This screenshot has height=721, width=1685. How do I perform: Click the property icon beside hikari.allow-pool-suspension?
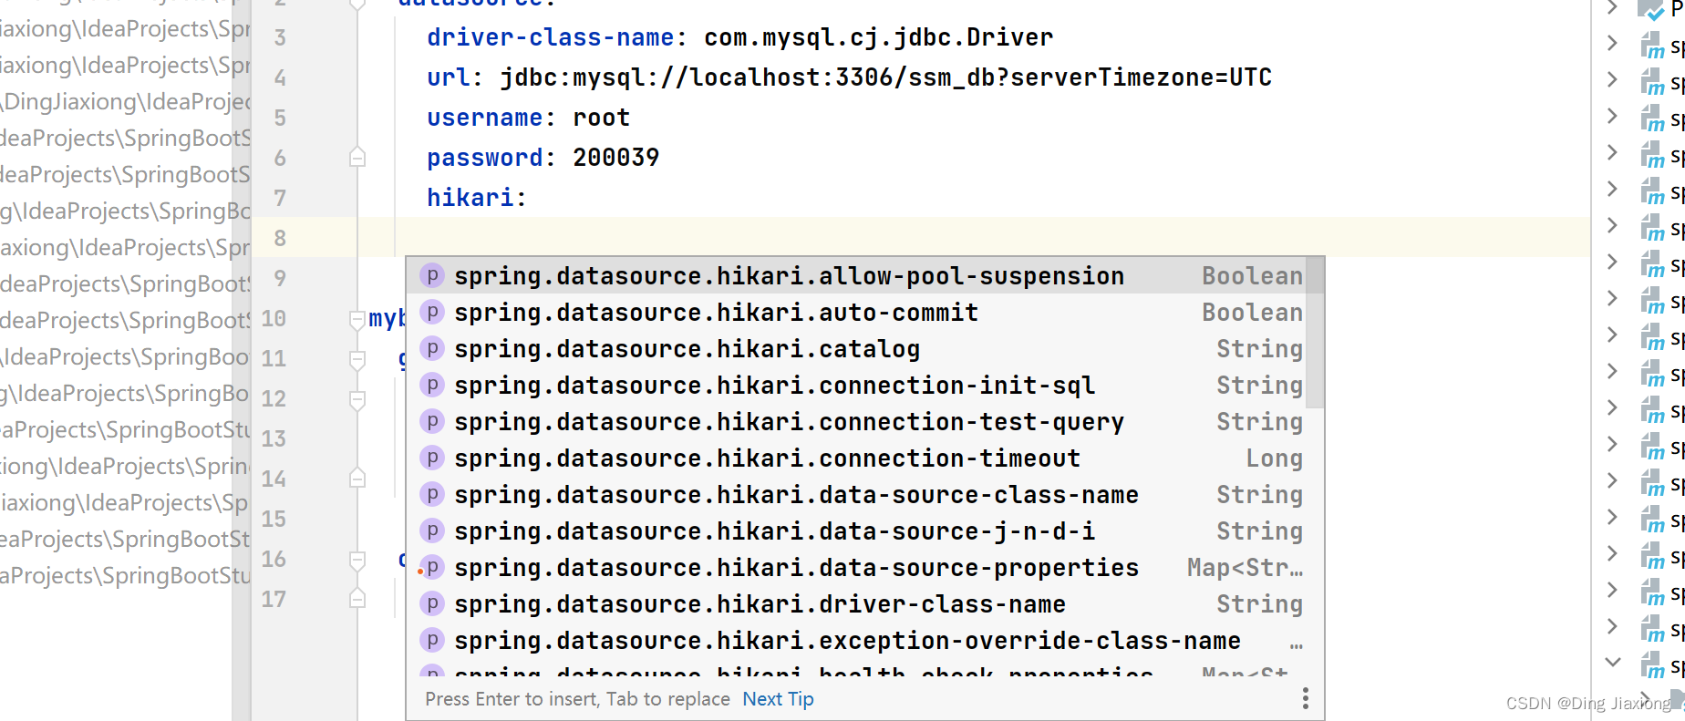432,275
